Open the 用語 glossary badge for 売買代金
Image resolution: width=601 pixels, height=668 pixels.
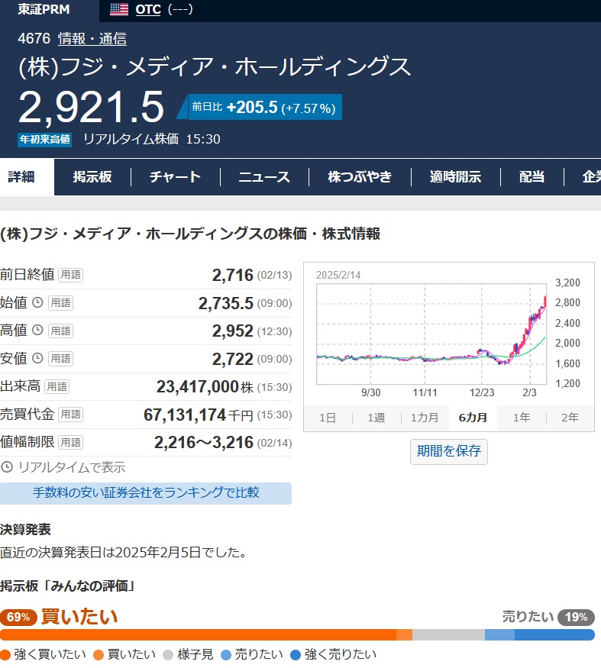(71, 415)
